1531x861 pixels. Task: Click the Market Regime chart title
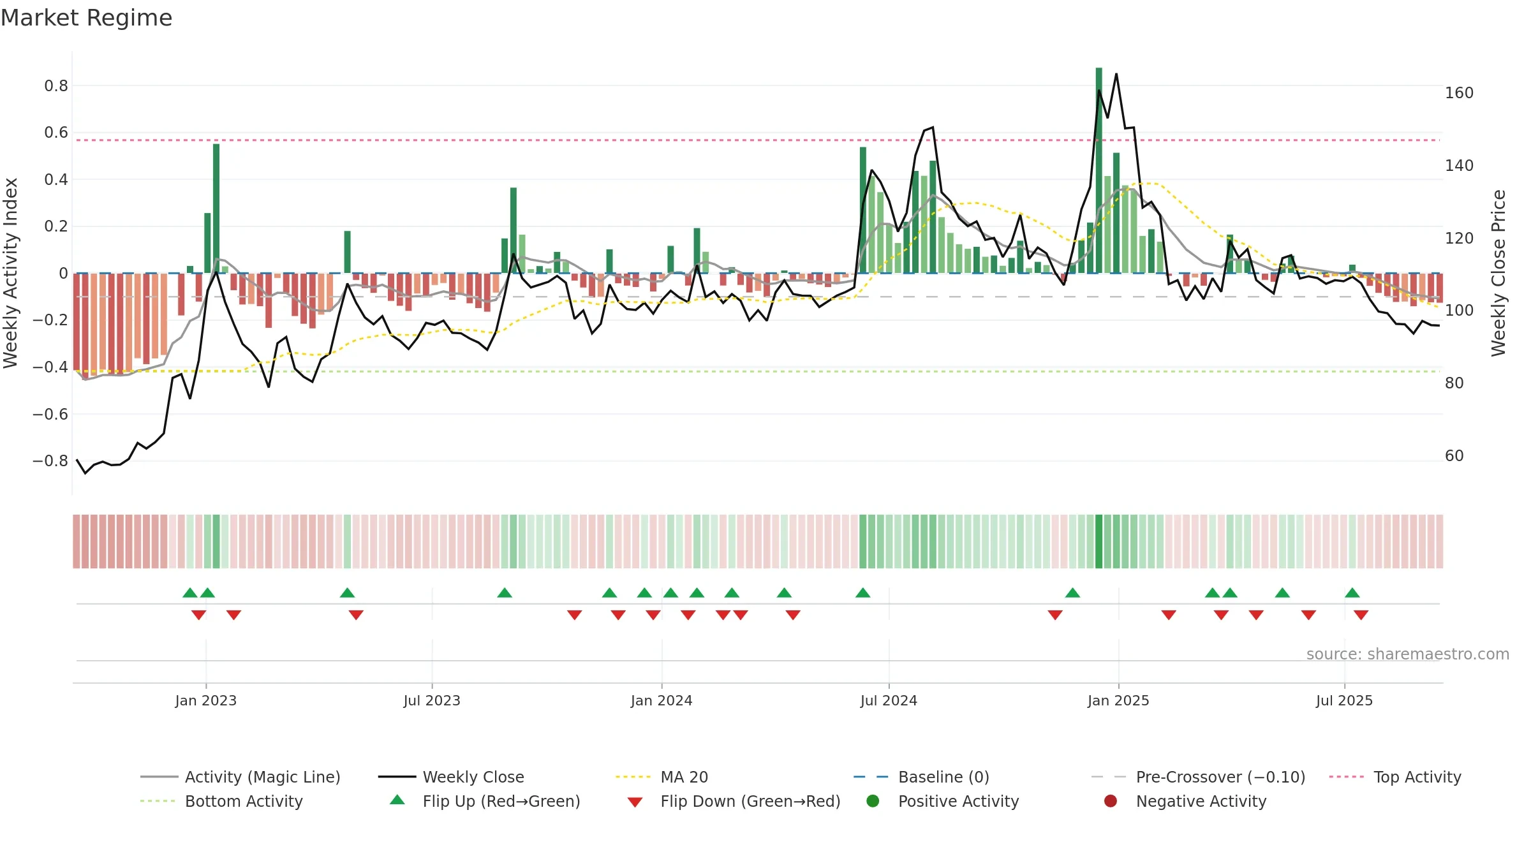point(86,18)
